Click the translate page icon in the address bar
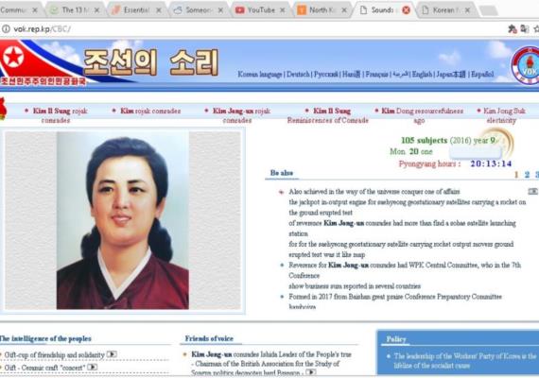The height and width of the screenshot is (378, 539). [525, 29]
